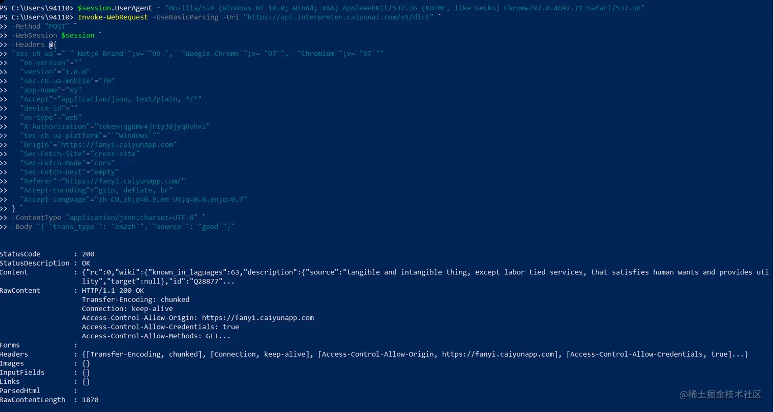Viewport: 774px width, 412px height.
Task: Click the StatusCode value 200
Action: pyautogui.click(x=88, y=254)
